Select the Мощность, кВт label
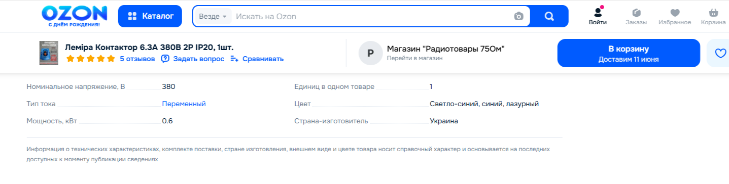Screen dimensions: 729x184 pyautogui.click(x=52, y=121)
